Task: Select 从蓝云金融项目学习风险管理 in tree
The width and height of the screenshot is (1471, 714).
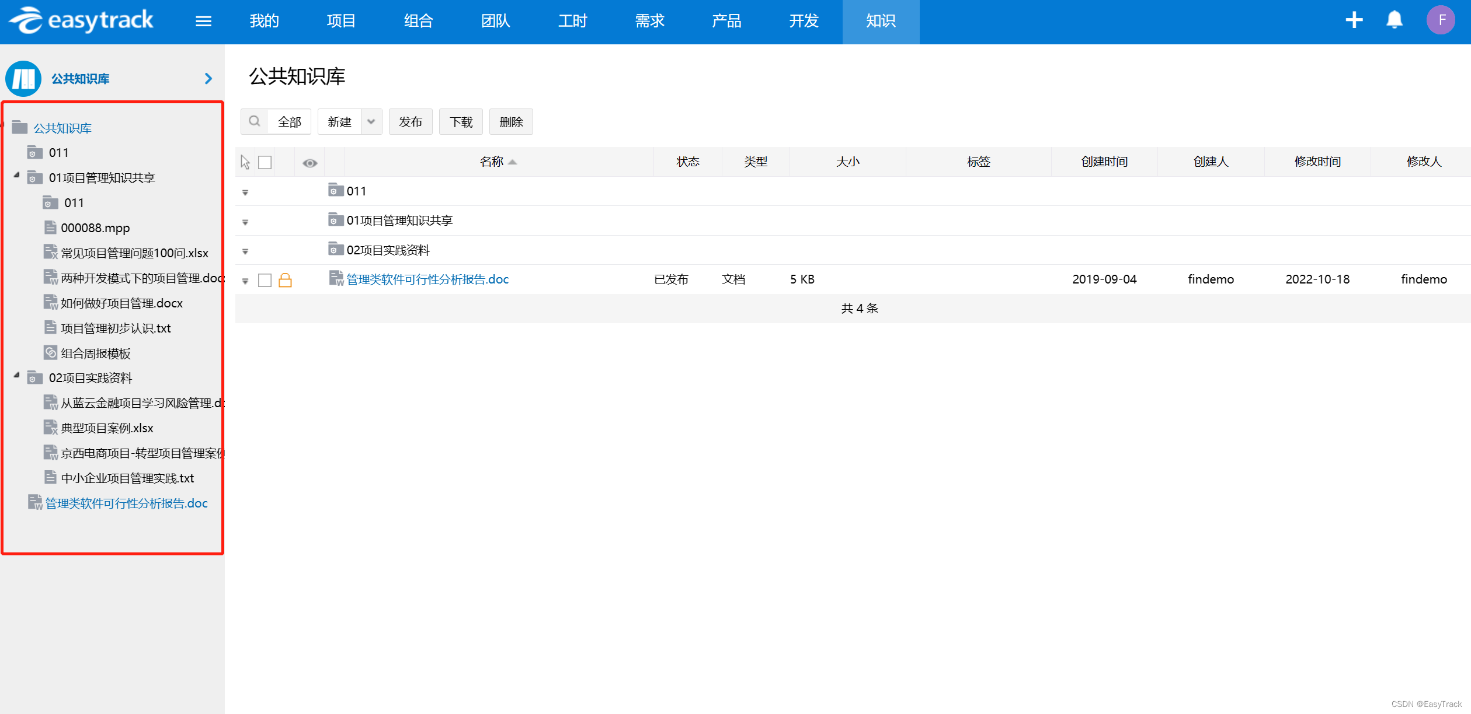Action: 142,402
